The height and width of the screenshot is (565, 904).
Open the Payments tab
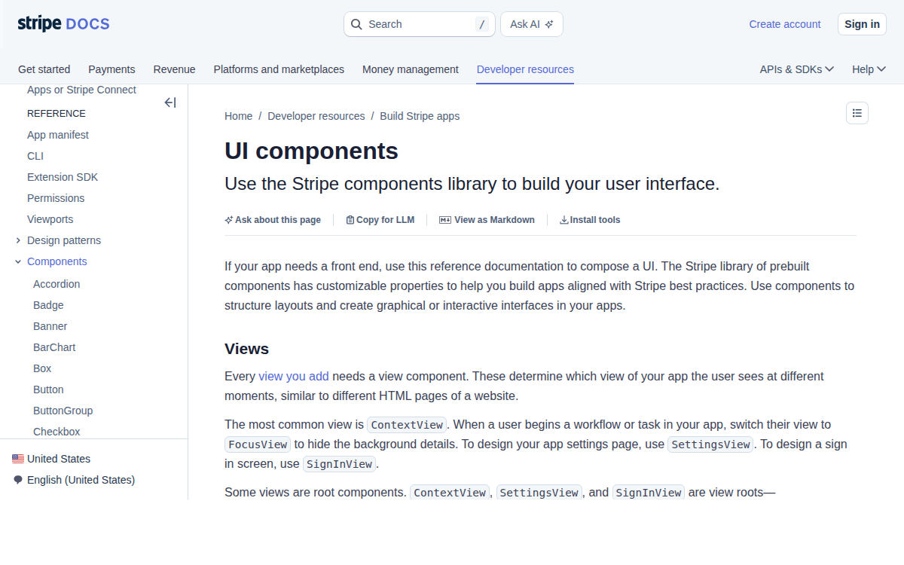point(111,69)
